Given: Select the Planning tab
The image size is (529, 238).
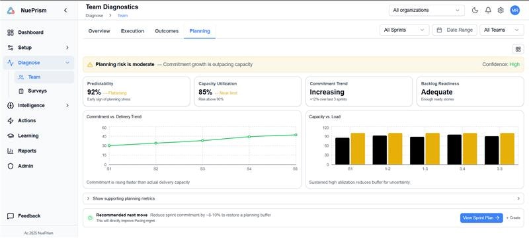Looking at the screenshot, I should (x=200, y=31).
